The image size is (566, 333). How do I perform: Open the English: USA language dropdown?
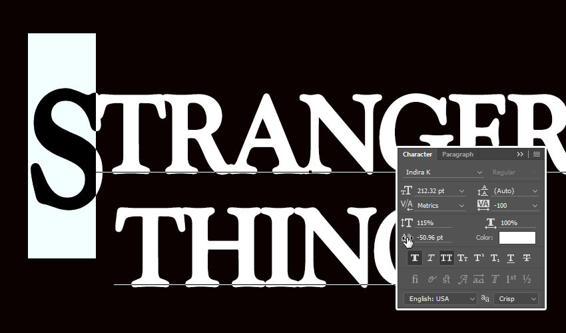tap(440, 298)
